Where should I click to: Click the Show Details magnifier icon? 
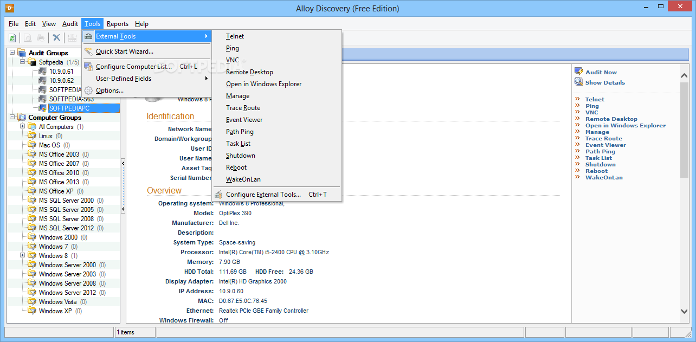click(579, 82)
